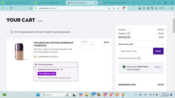The height and width of the screenshot is (98, 175).
Task: Apply the promo code
Action: [158, 51]
